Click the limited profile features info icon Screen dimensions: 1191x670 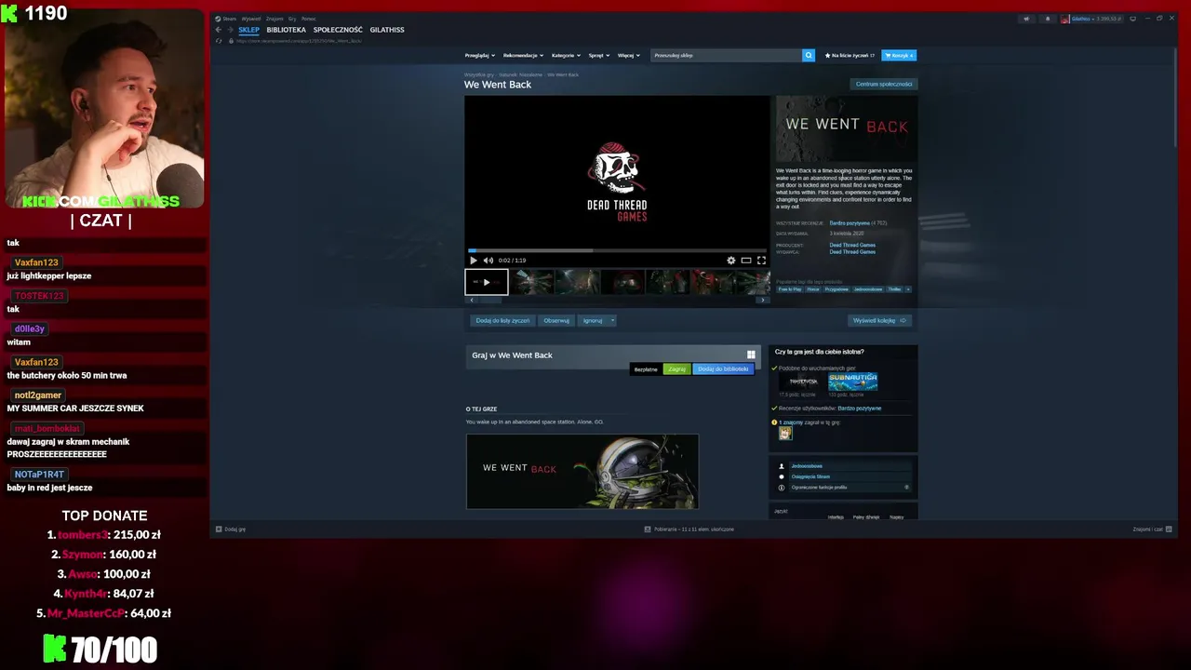pyautogui.click(x=781, y=488)
